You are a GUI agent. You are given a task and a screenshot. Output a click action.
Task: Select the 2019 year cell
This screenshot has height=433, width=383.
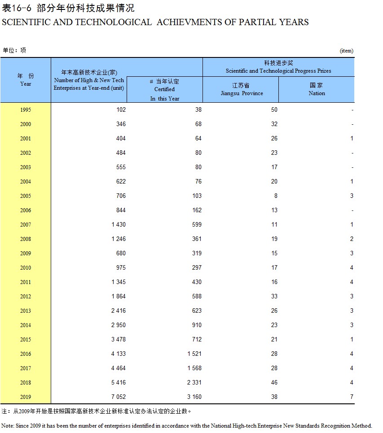tap(26, 397)
